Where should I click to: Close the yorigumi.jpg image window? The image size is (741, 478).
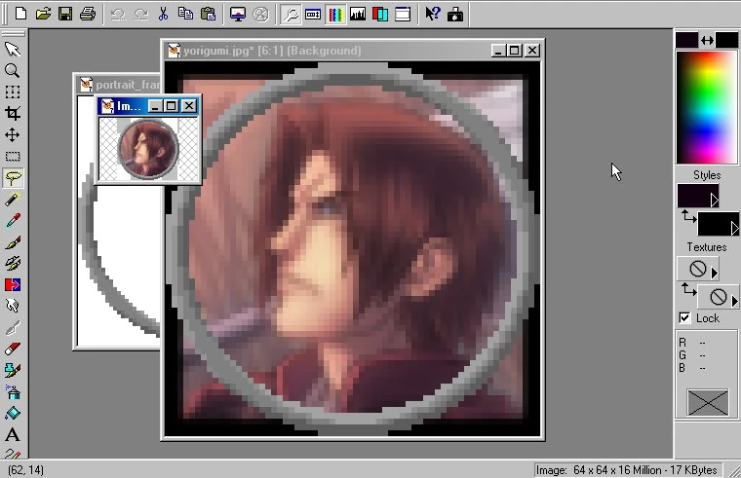pyautogui.click(x=532, y=51)
